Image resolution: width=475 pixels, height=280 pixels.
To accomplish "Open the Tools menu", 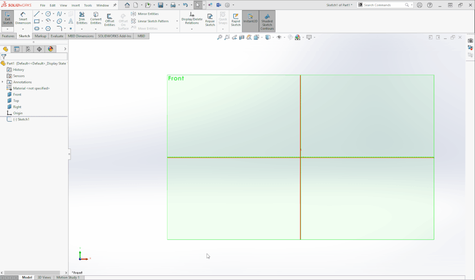I will point(88,5).
